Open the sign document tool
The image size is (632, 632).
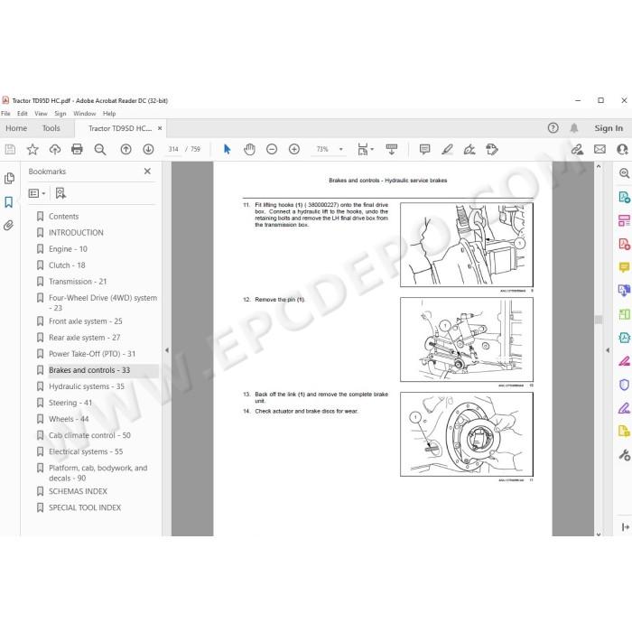[x=469, y=150]
